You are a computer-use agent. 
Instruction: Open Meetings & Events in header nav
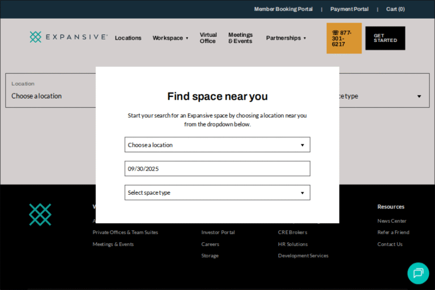point(240,38)
